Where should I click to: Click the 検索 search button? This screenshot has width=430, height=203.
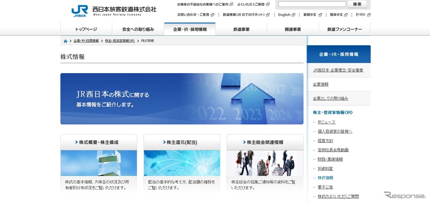coord(357,4)
